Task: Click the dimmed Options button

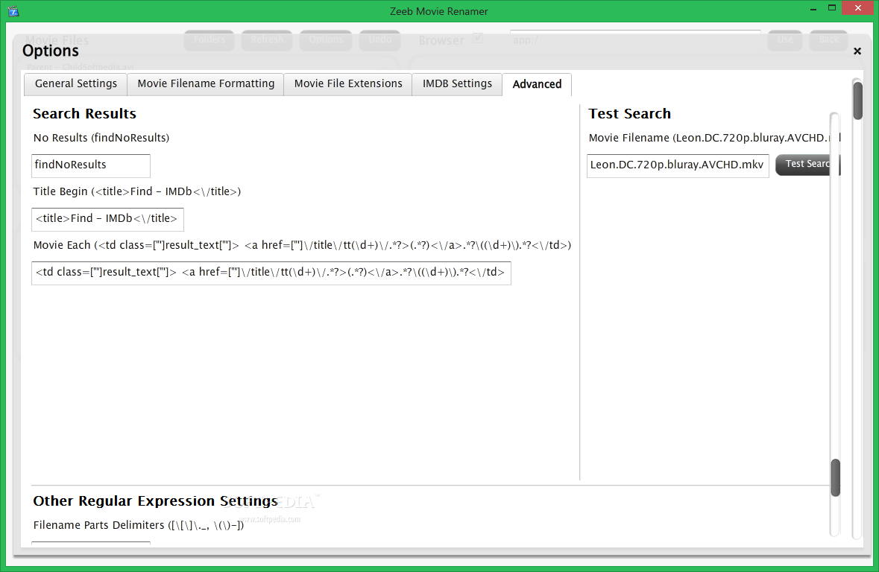Action: [x=326, y=39]
